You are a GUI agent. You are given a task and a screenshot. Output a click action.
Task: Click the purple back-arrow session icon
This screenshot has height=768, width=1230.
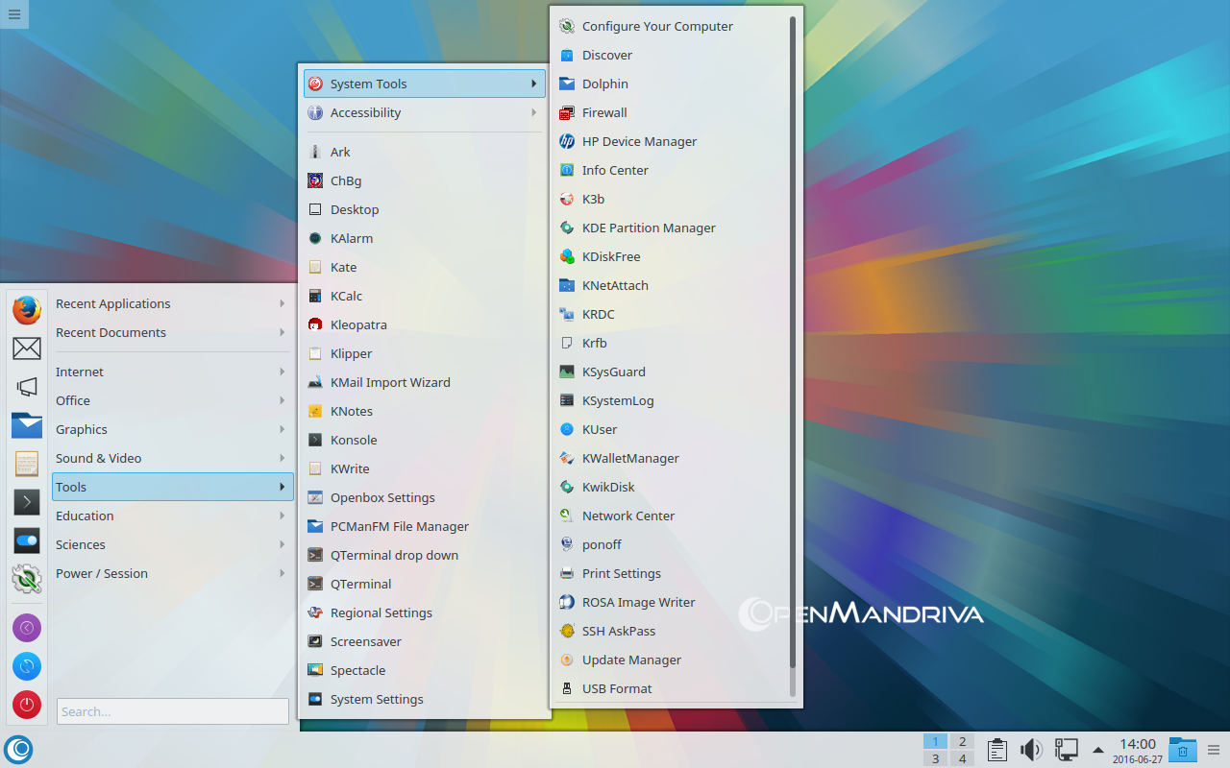point(27,628)
